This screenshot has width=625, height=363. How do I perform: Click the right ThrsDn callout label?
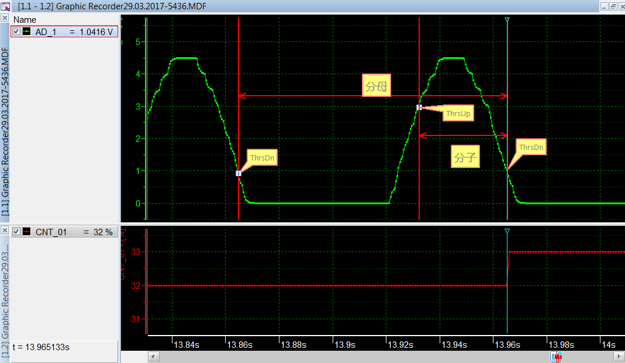click(531, 147)
